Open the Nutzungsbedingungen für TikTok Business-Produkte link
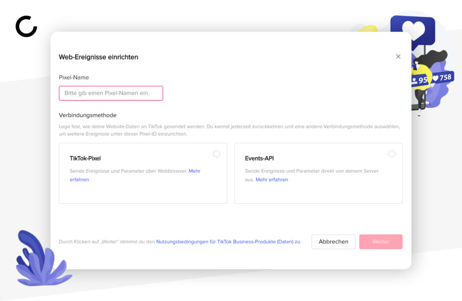Screen dimensions: 462x301 [229, 241]
